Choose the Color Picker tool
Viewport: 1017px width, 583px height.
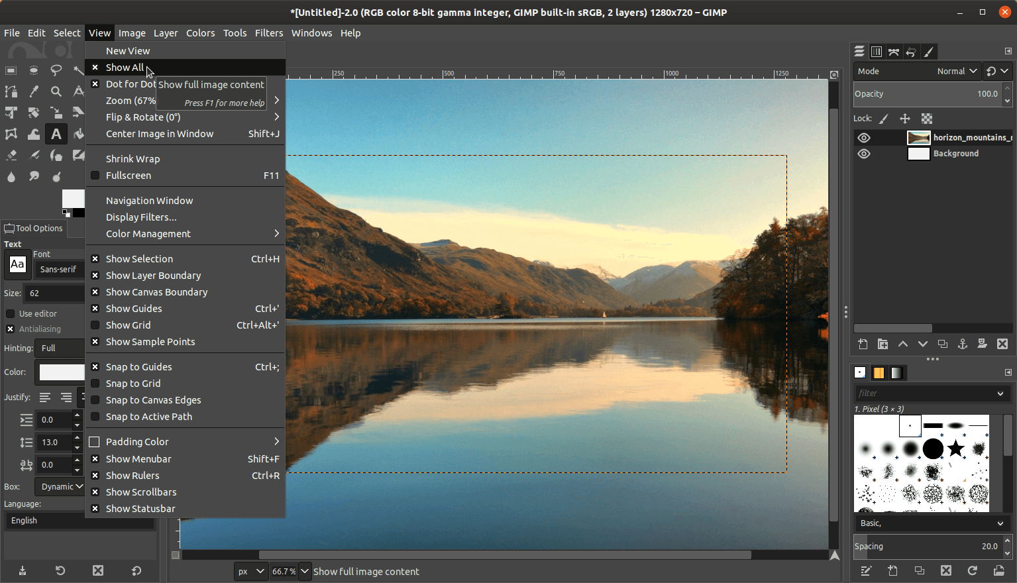tap(33, 91)
